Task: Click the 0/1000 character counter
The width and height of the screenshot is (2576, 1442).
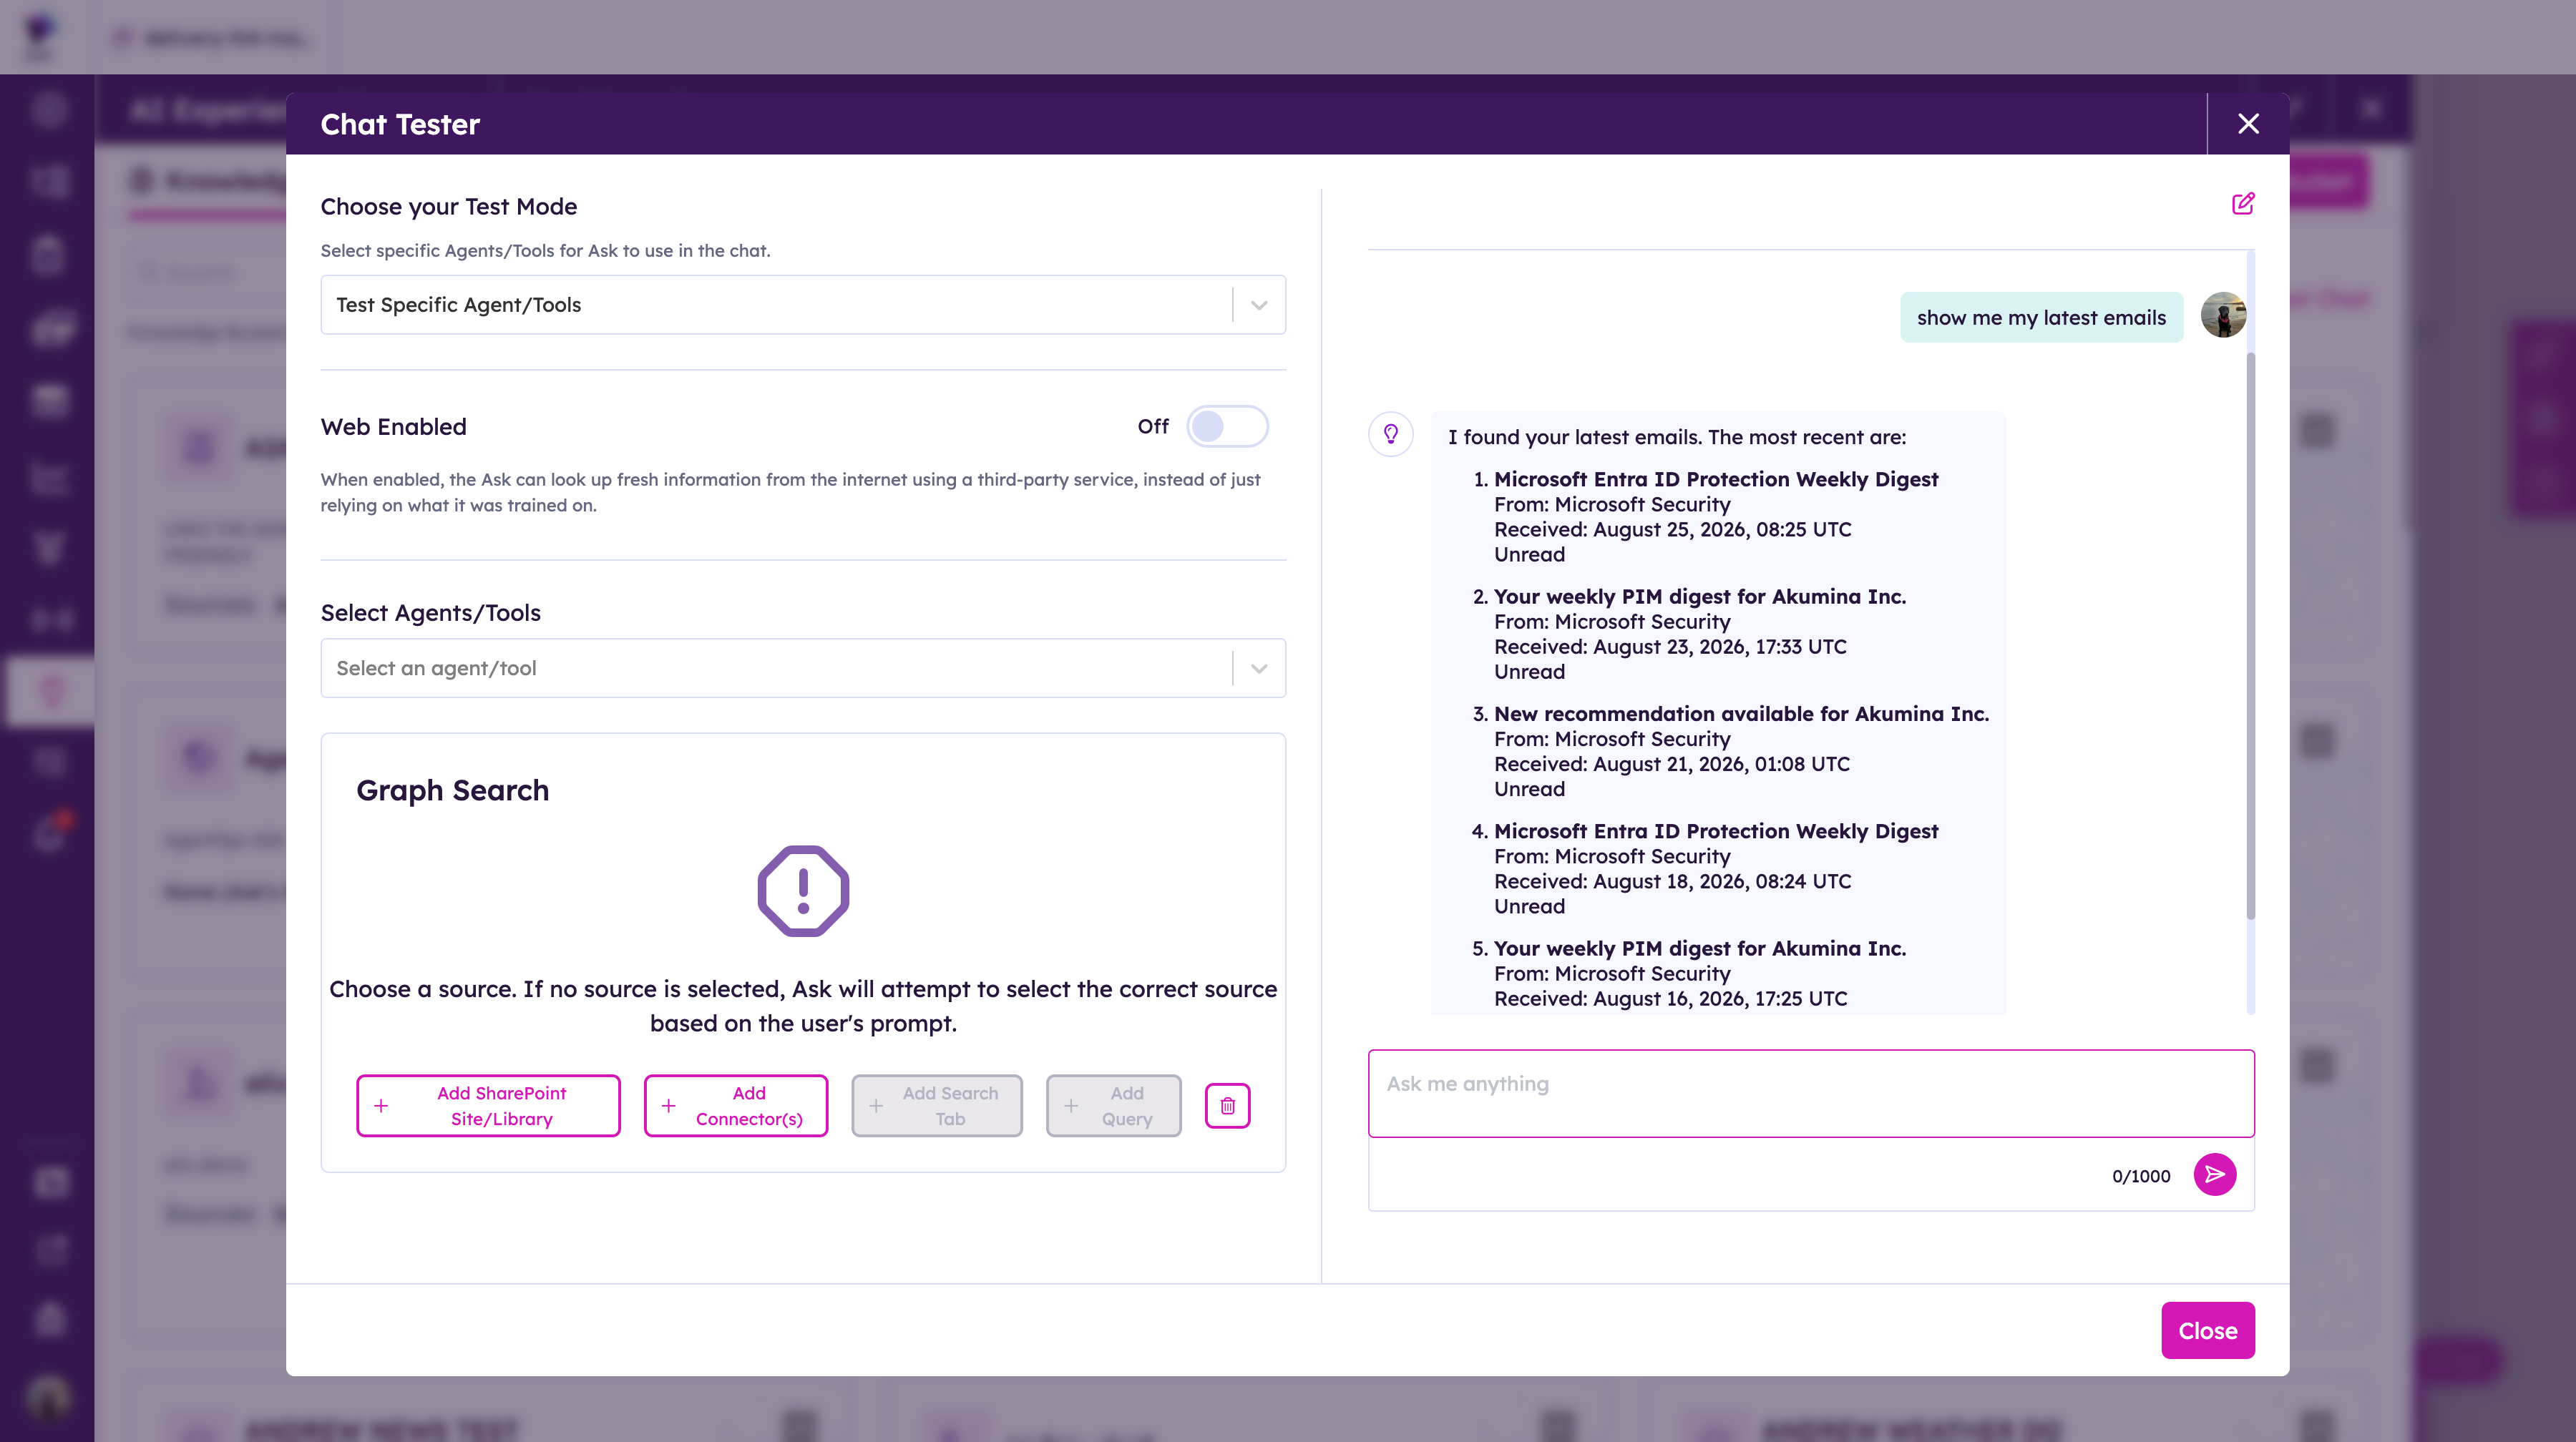Action: tap(2141, 1176)
